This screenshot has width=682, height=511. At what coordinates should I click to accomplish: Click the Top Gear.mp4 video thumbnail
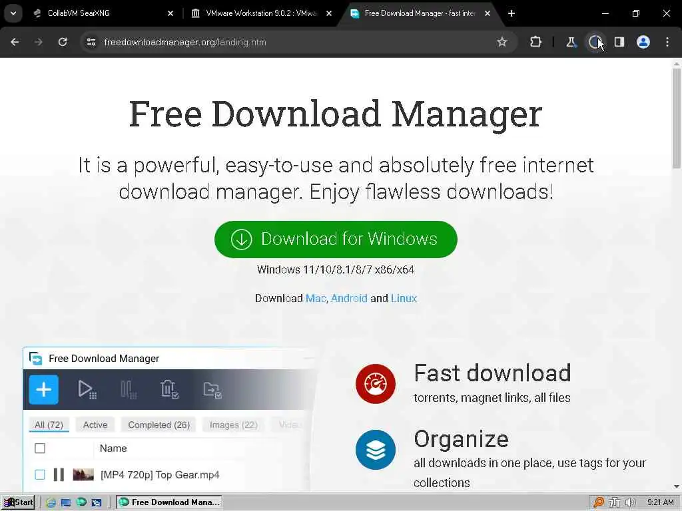pos(83,474)
